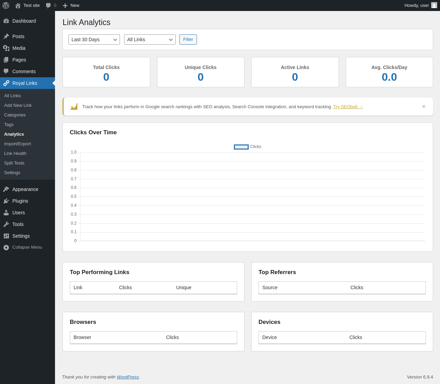Click the comments bubble icon in admin bar

(x=48, y=5)
